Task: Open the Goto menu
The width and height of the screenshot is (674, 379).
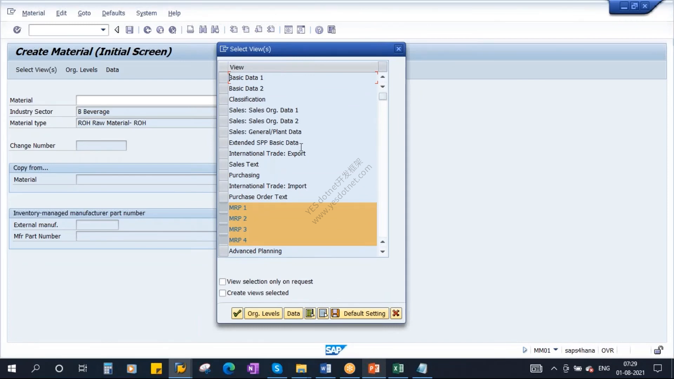Action: click(x=84, y=13)
